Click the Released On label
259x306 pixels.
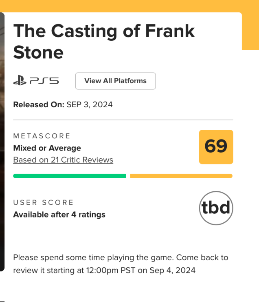39,104
